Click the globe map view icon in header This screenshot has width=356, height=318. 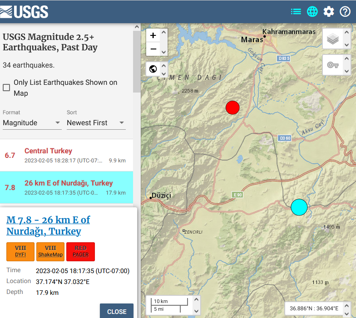[x=312, y=11]
